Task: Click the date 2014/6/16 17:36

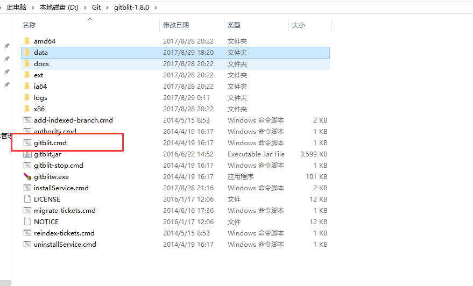Action: 188,211
